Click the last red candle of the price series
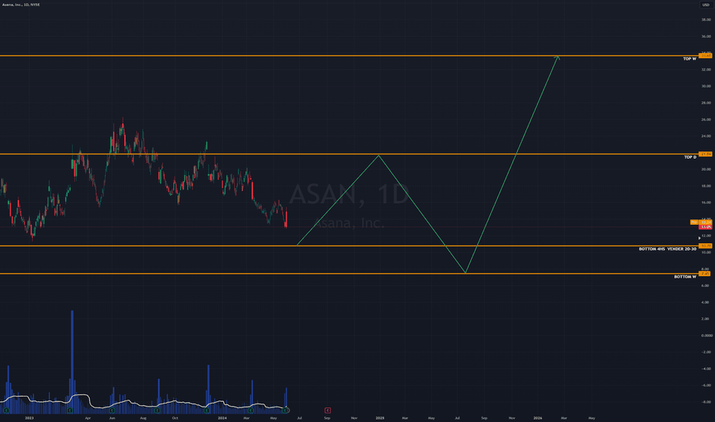The image size is (715, 422). 286,219
